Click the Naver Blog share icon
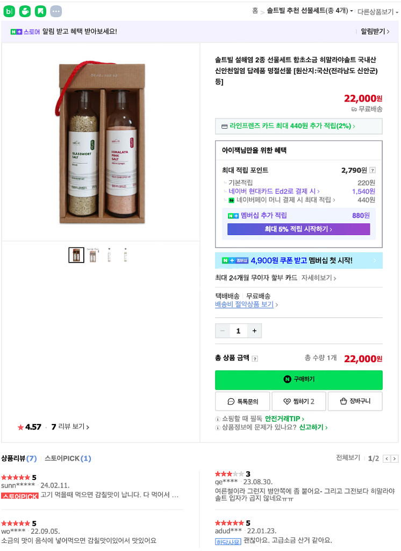401x551 pixels. pyautogui.click(x=9, y=11)
